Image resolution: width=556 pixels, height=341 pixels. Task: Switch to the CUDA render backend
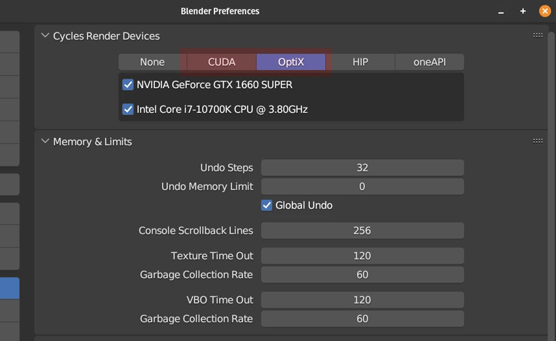pos(221,62)
